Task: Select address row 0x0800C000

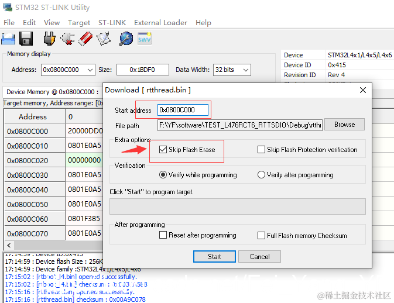Action: click(x=35, y=131)
